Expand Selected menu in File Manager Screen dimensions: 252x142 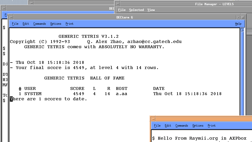pyautogui.click(x=136, y=10)
